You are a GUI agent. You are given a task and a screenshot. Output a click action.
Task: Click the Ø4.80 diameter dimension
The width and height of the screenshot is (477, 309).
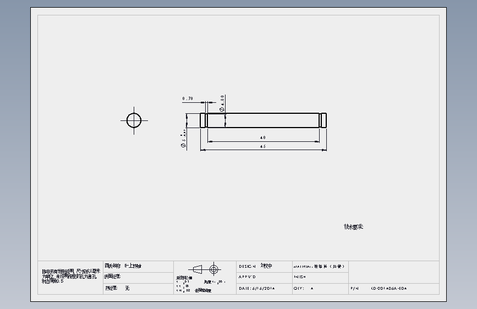(x=222, y=103)
